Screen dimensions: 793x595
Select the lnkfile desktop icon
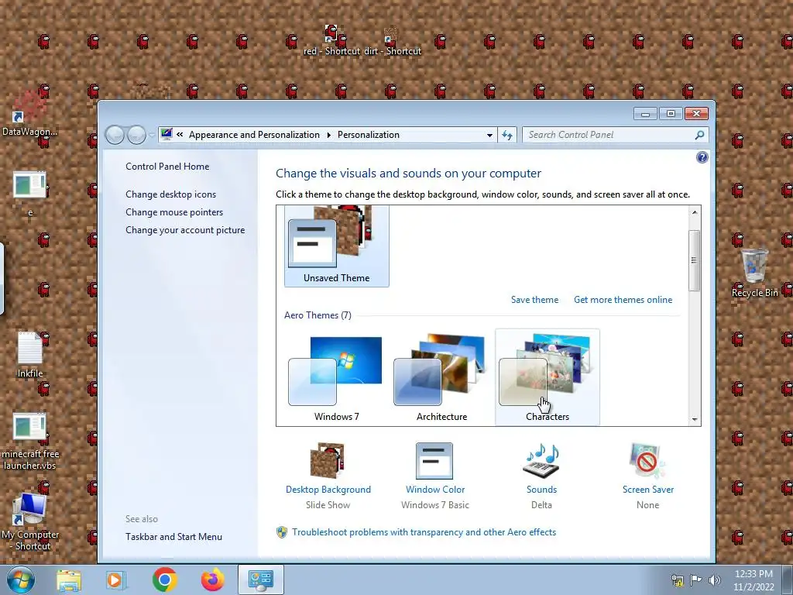(30, 355)
